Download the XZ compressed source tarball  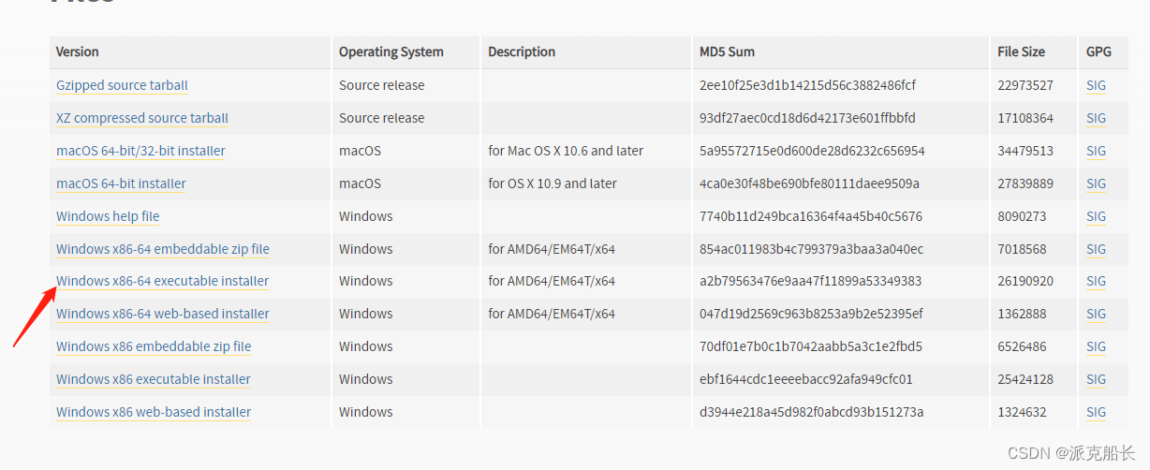142,118
